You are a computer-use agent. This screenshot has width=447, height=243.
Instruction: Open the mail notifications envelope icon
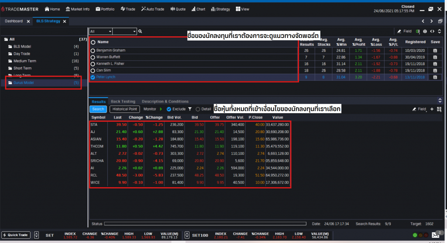(x=436, y=235)
